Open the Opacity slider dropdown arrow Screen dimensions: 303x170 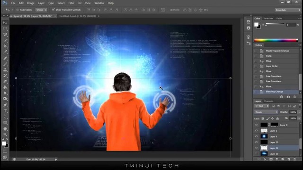(299, 112)
